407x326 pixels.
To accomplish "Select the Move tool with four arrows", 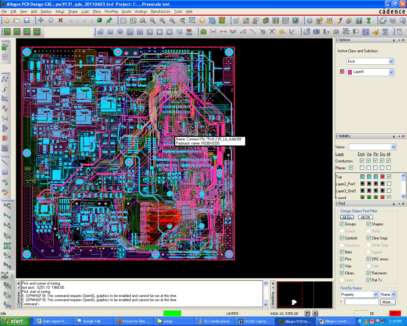I will 41,21.
